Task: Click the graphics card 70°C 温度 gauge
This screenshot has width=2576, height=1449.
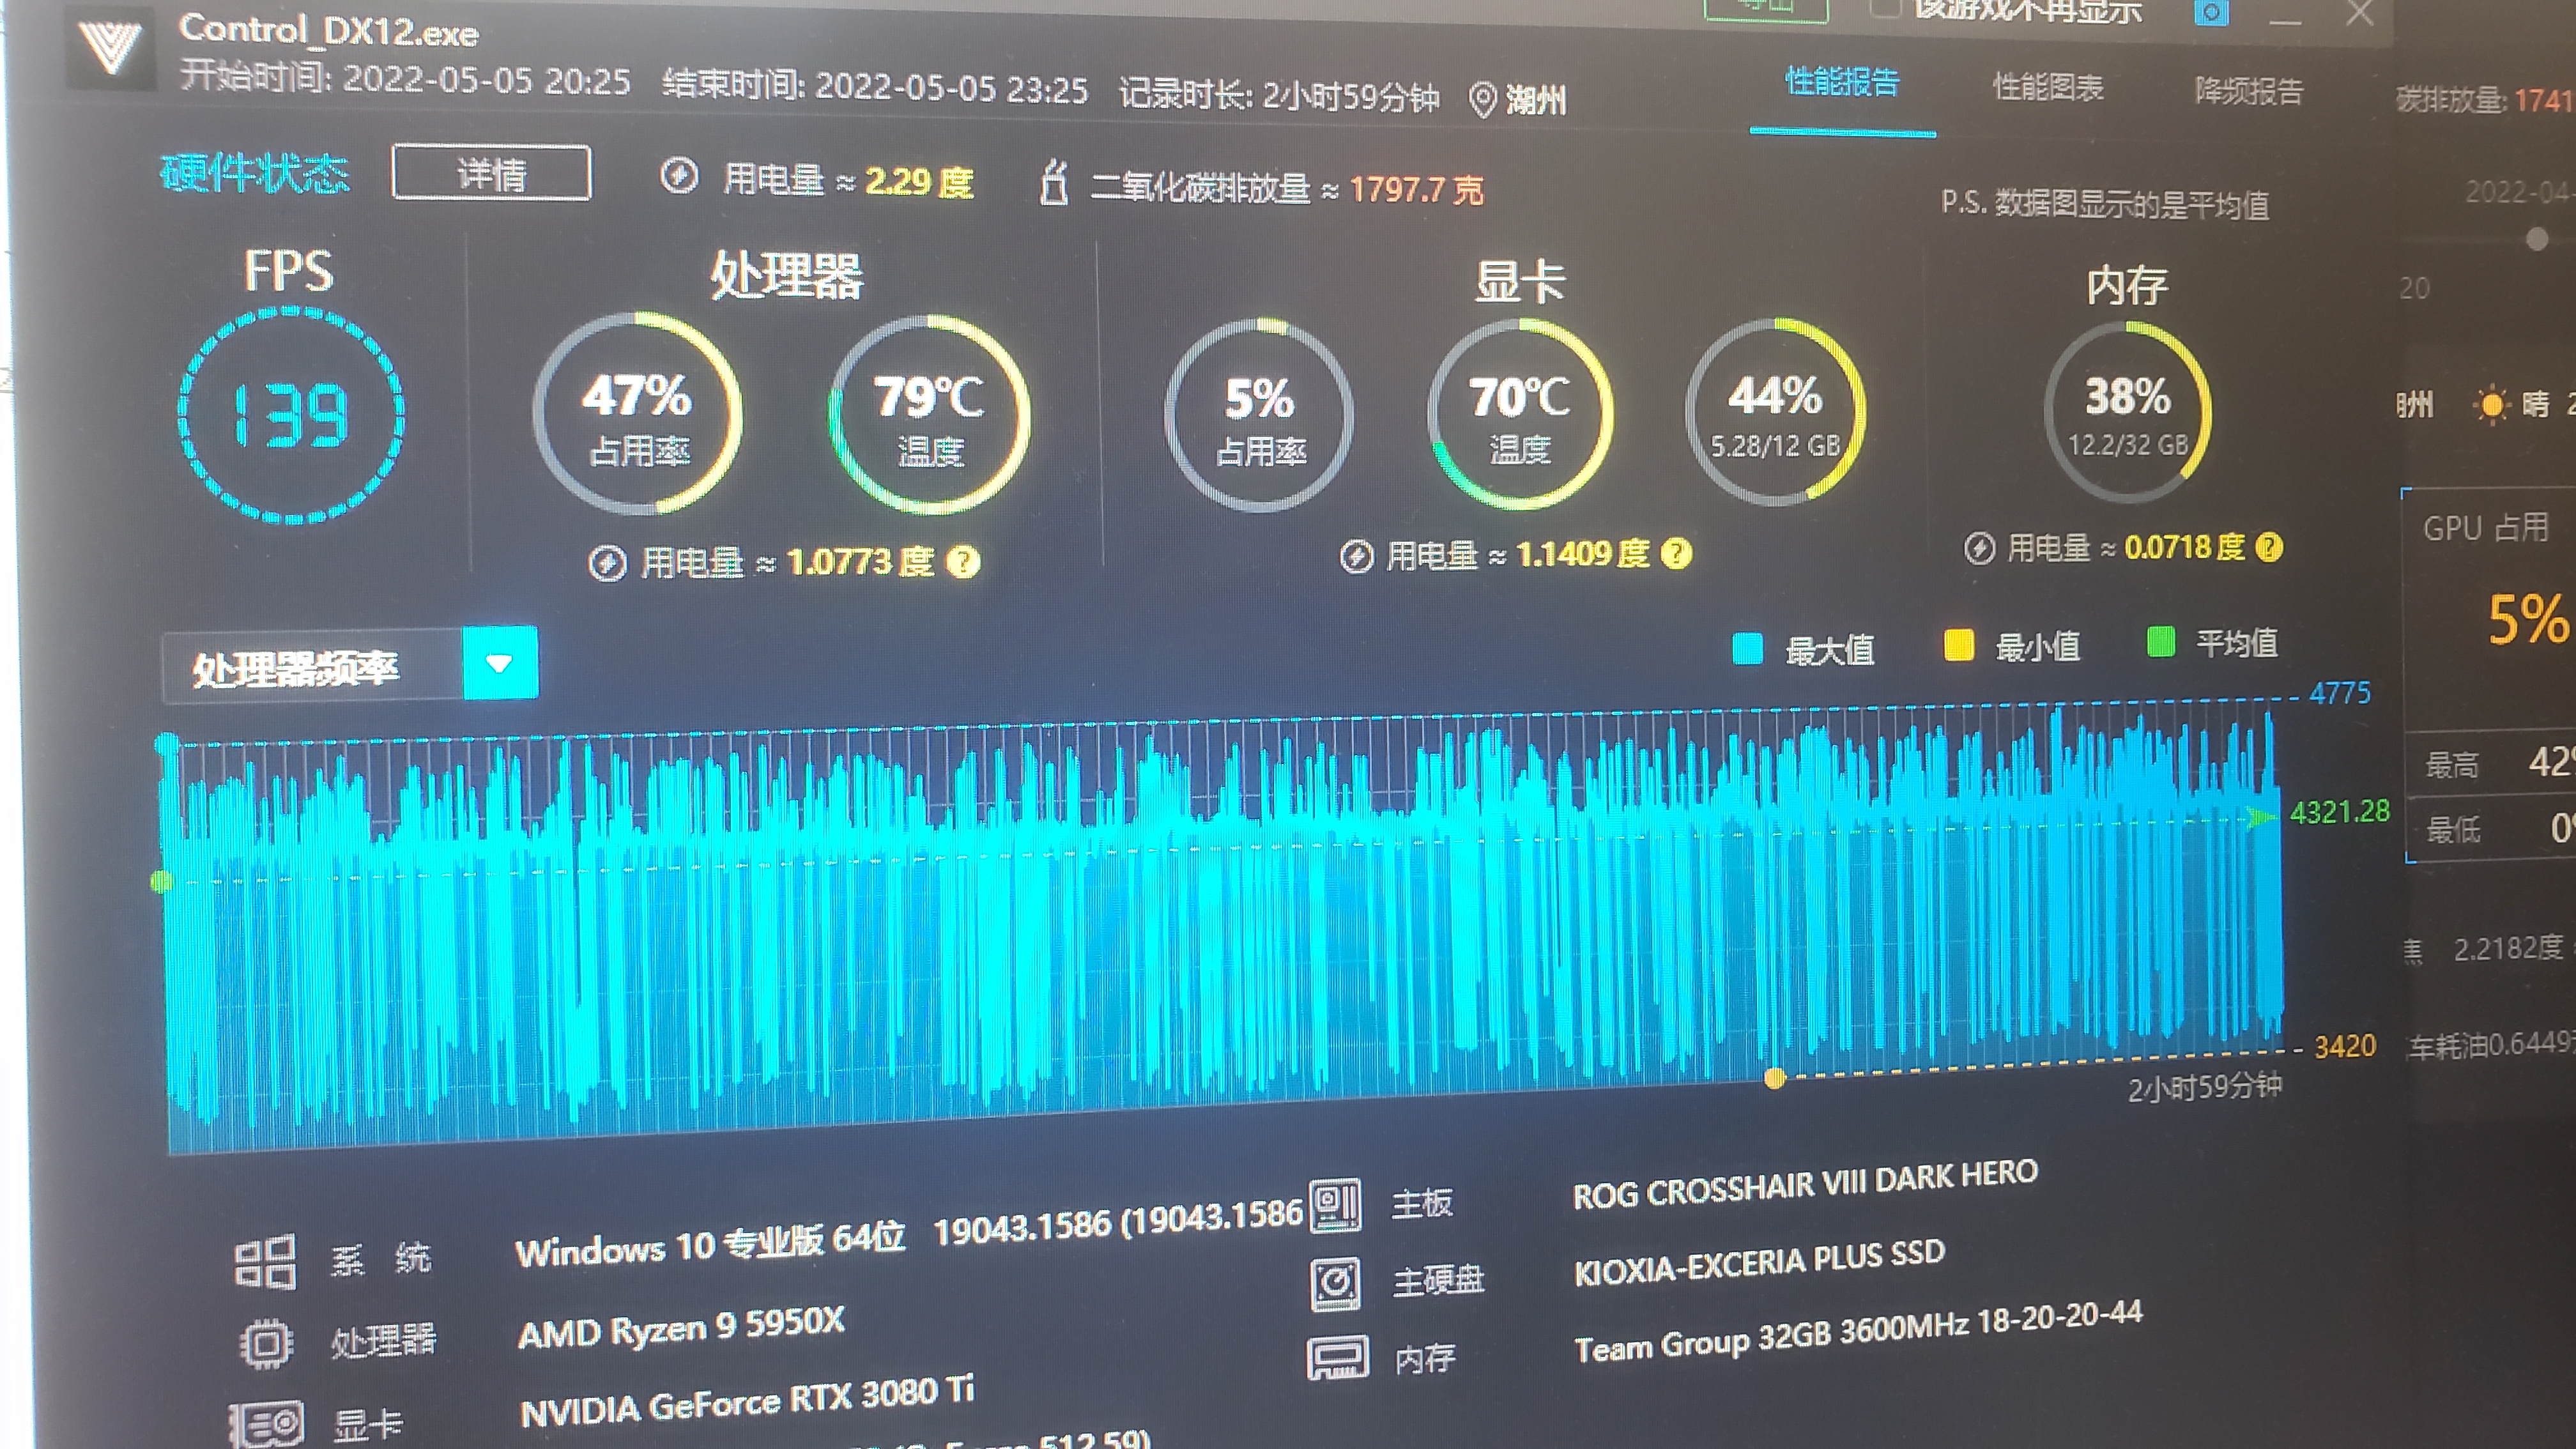Action: coord(1520,414)
